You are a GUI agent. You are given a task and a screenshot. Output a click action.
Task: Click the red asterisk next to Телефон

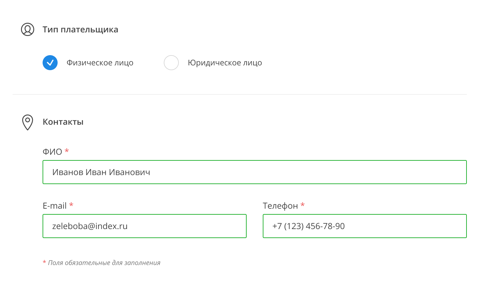tap(303, 204)
